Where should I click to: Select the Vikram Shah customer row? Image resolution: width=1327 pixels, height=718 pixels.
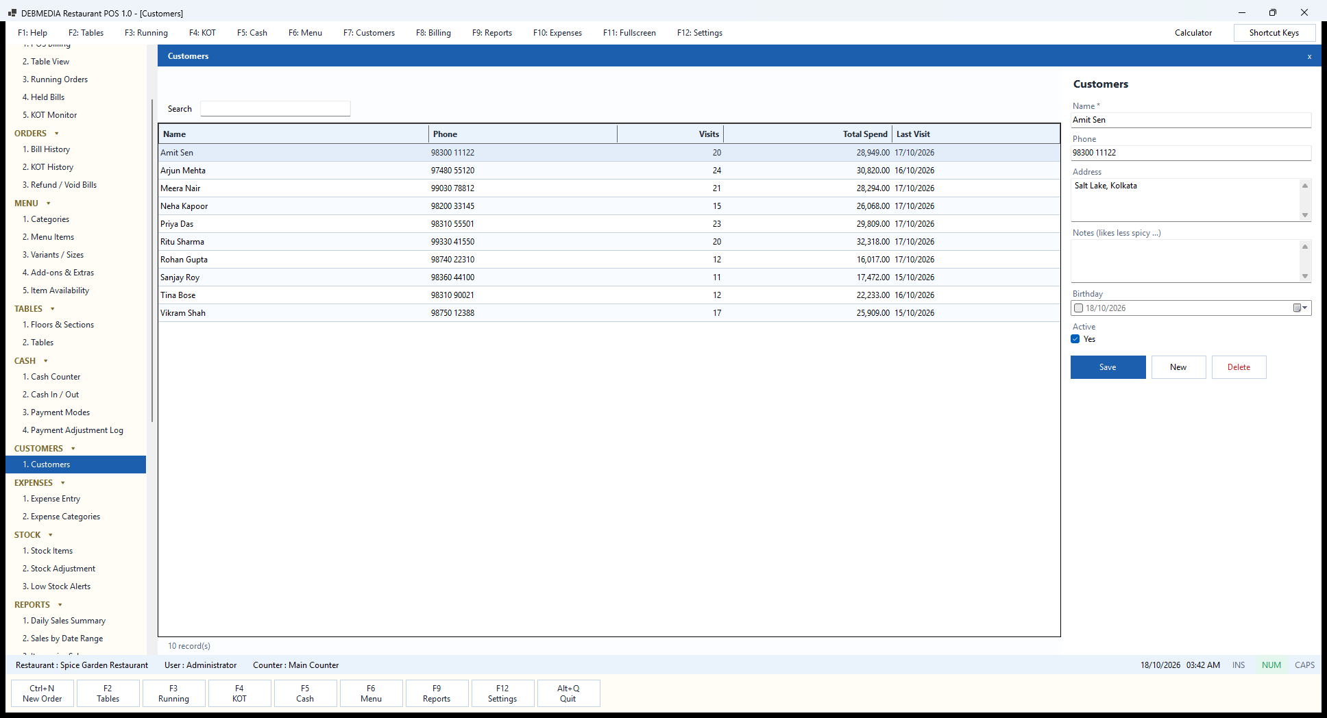(609, 313)
